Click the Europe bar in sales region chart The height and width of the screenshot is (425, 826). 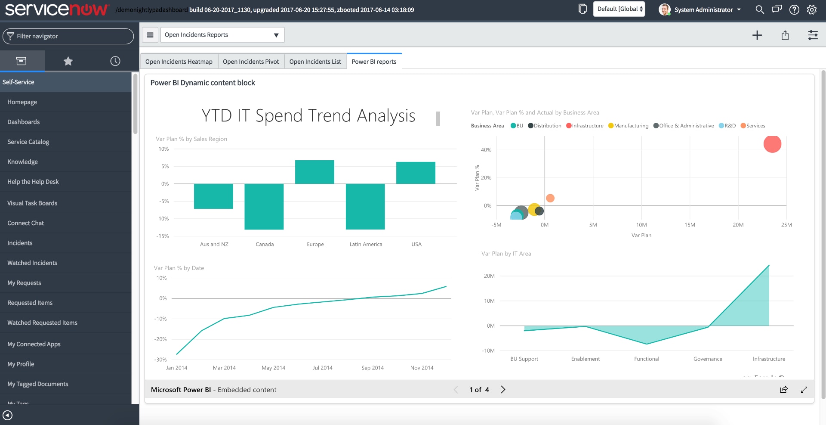[314, 172]
